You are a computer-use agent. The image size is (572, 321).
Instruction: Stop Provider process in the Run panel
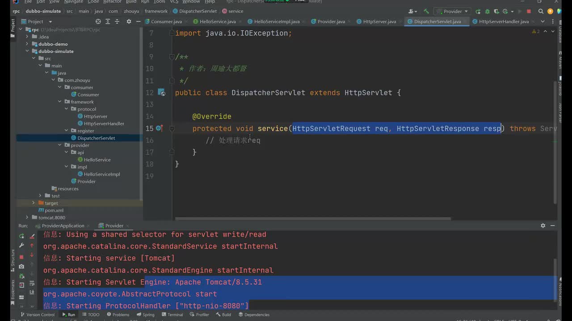pyautogui.click(x=21, y=257)
